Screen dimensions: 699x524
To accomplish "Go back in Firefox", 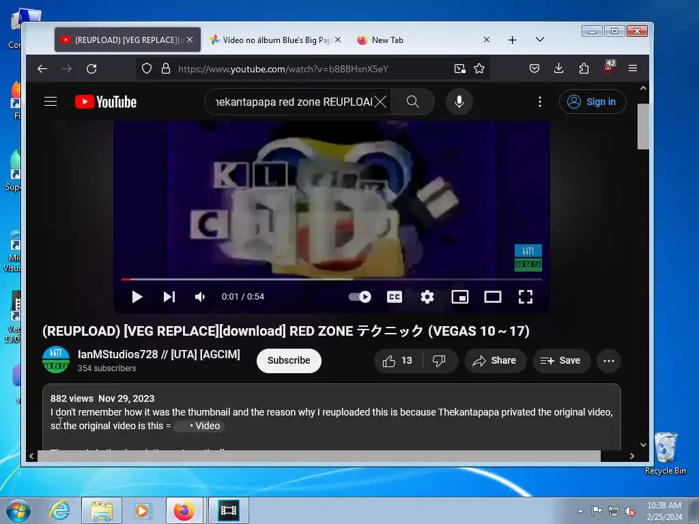I will (x=42, y=69).
